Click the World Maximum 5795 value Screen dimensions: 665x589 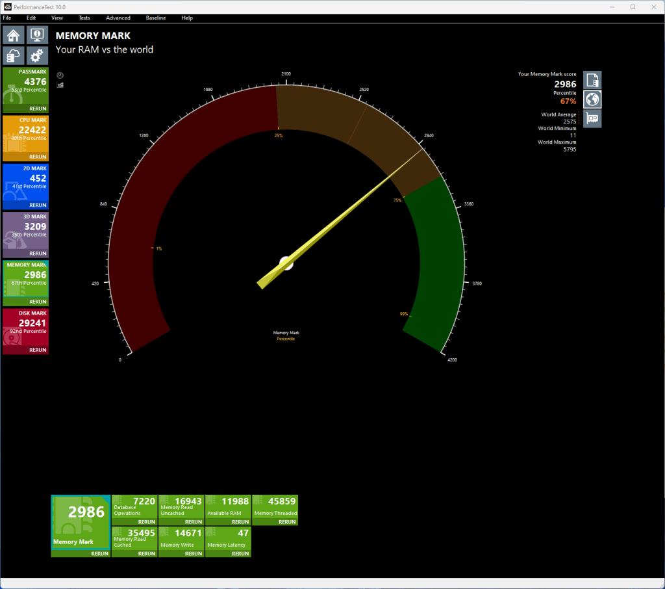(x=570, y=150)
